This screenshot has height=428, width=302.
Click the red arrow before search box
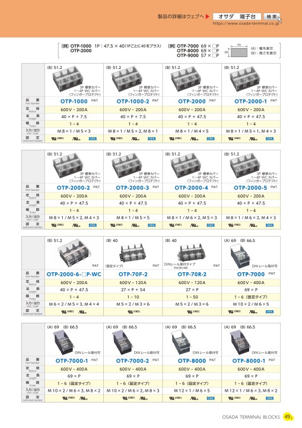tap(208, 17)
